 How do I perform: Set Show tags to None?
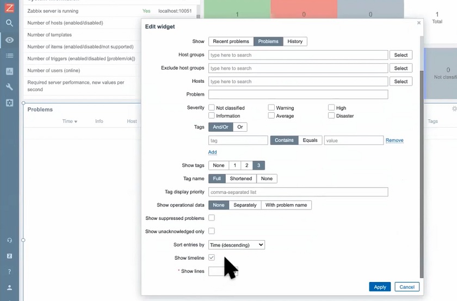click(219, 165)
